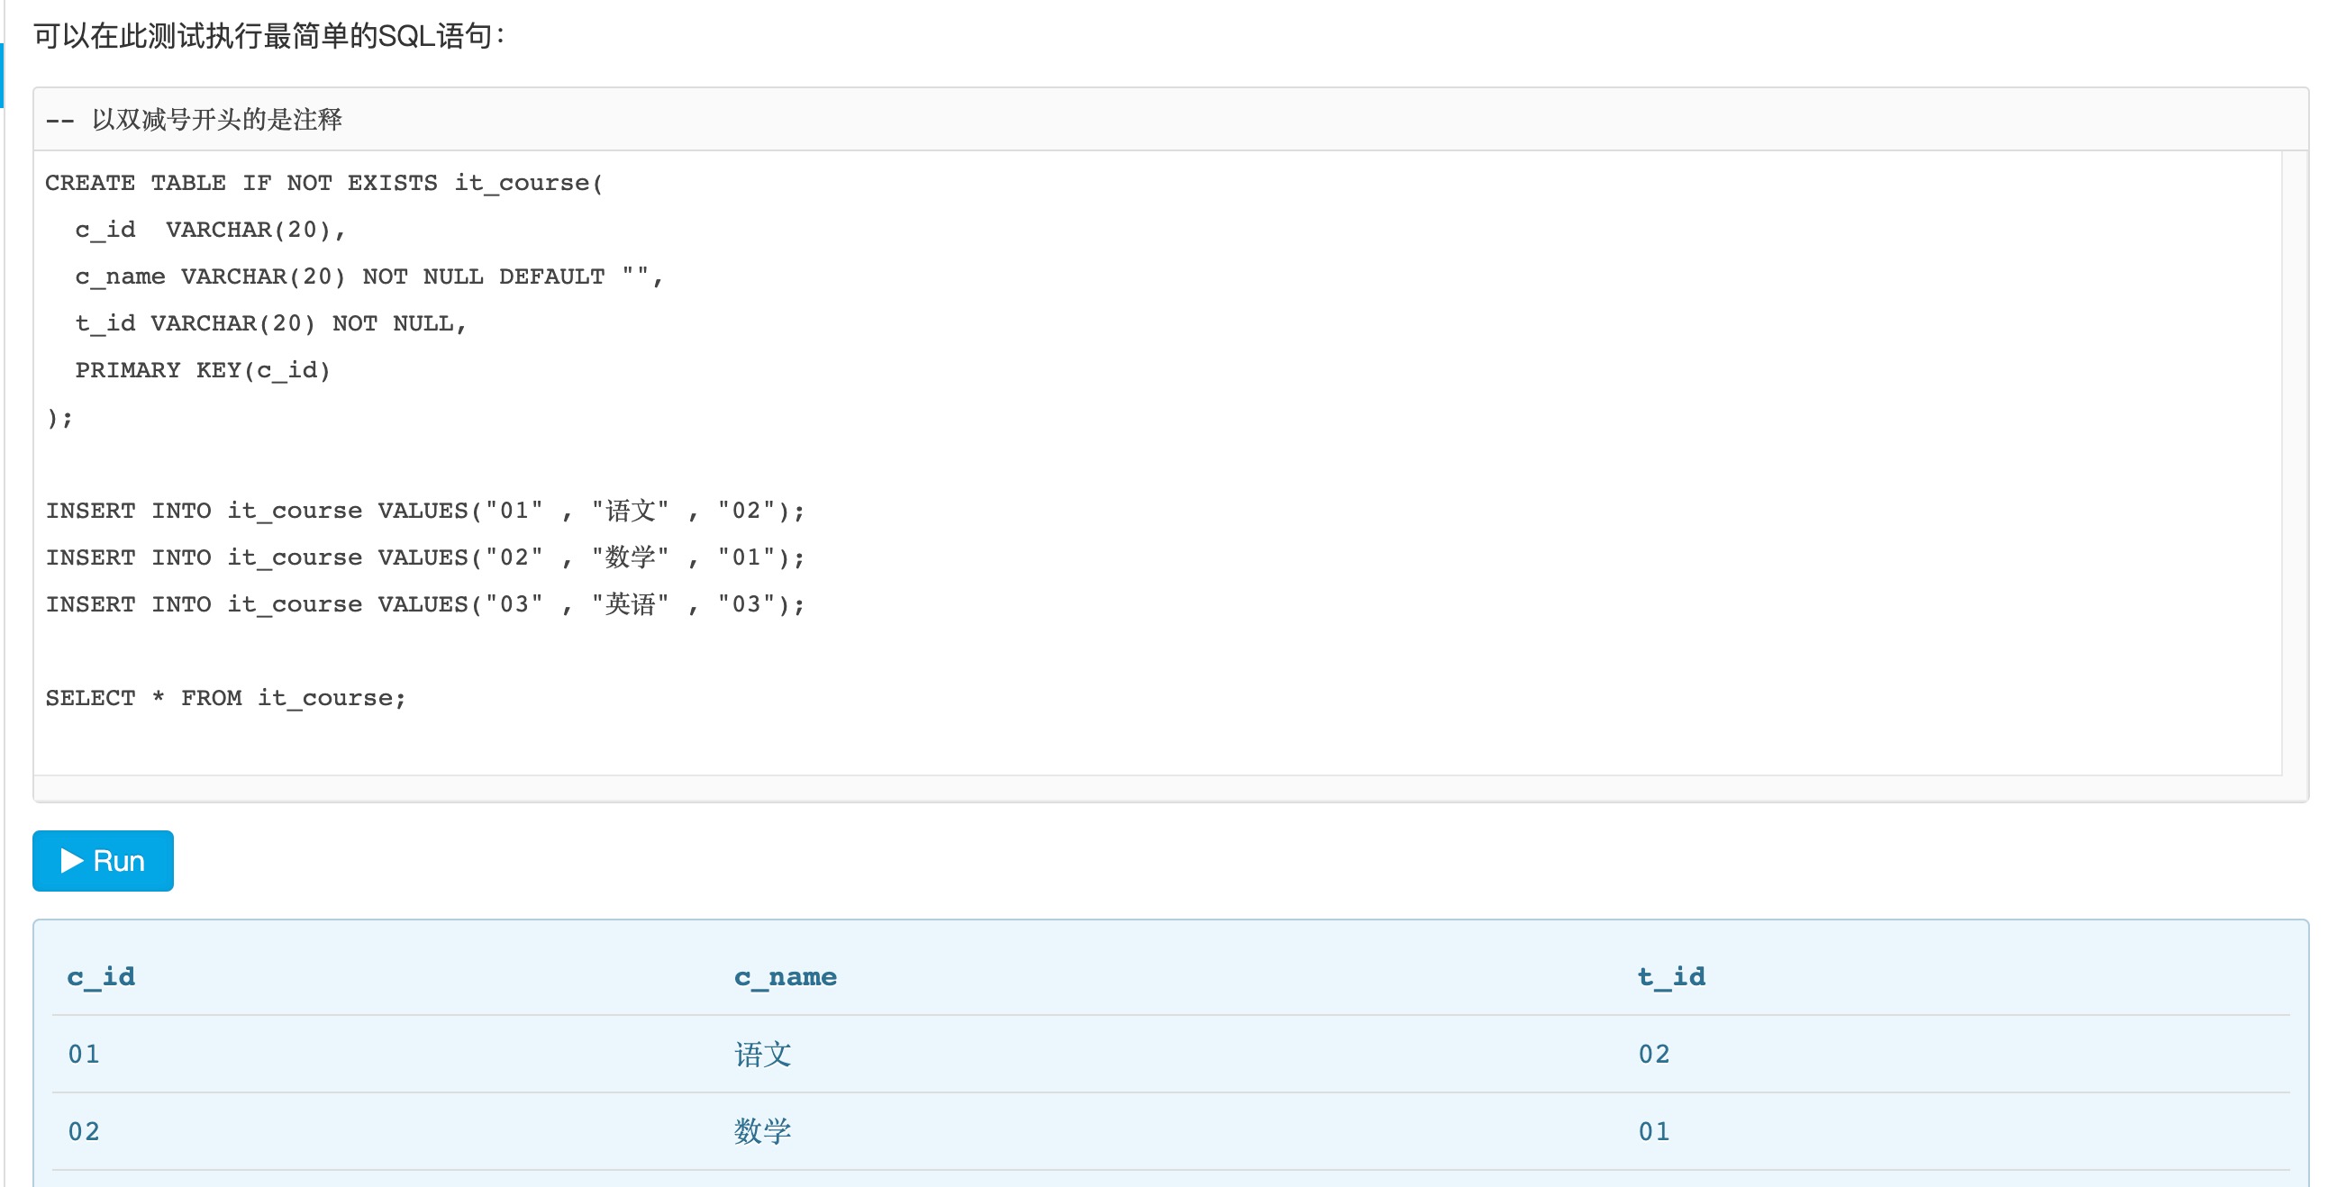Click the INSERT statement containing 数学
The image size is (2337, 1187).
pyautogui.click(x=424, y=557)
